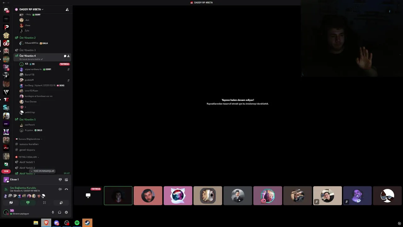403x227 pixels.
Task: Open the soundboard icon
Action: [61, 203]
